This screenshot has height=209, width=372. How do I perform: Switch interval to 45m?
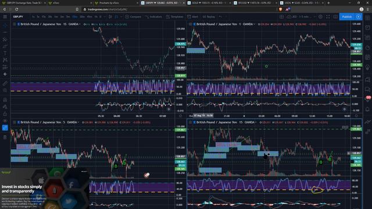tap(90, 17)
